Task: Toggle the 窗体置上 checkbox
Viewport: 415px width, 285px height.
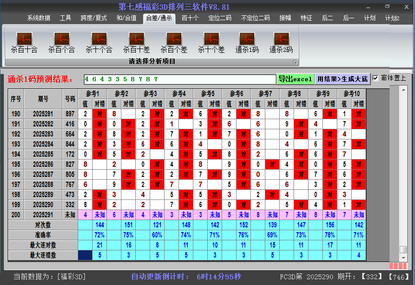Action: pos(376,78)
